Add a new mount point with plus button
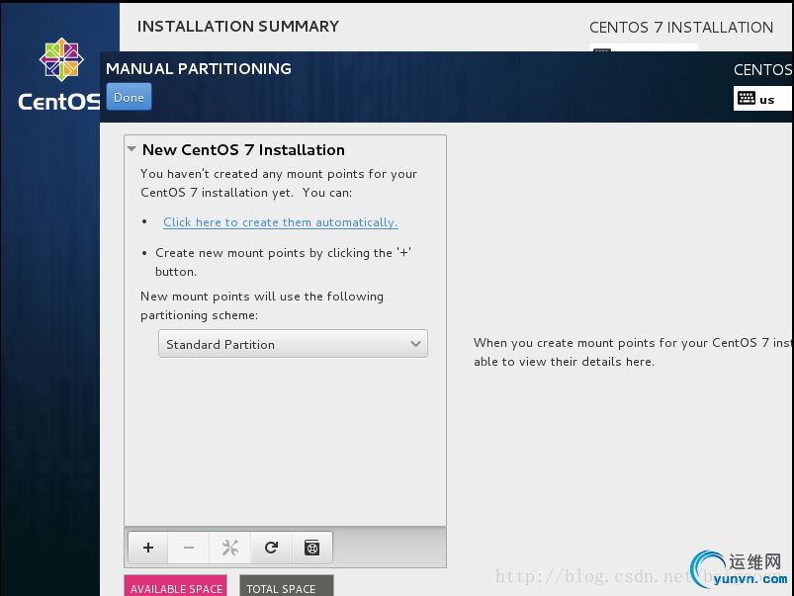This screenshot has height=596, width=794. pos(148,548)
